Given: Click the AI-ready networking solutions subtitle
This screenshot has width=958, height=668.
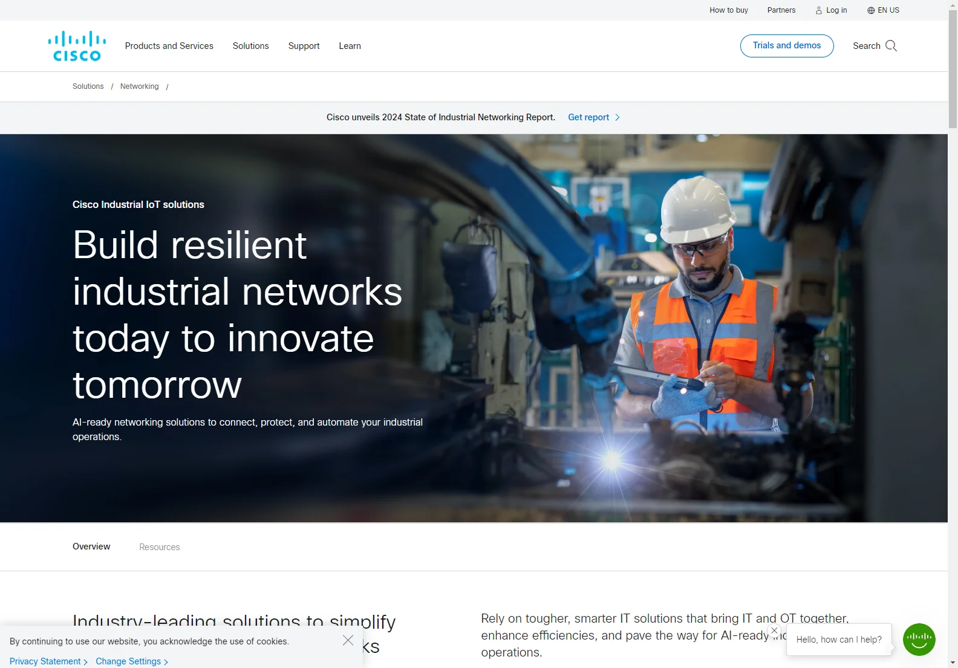Looking at the screenshot, I should pos(247,429).
